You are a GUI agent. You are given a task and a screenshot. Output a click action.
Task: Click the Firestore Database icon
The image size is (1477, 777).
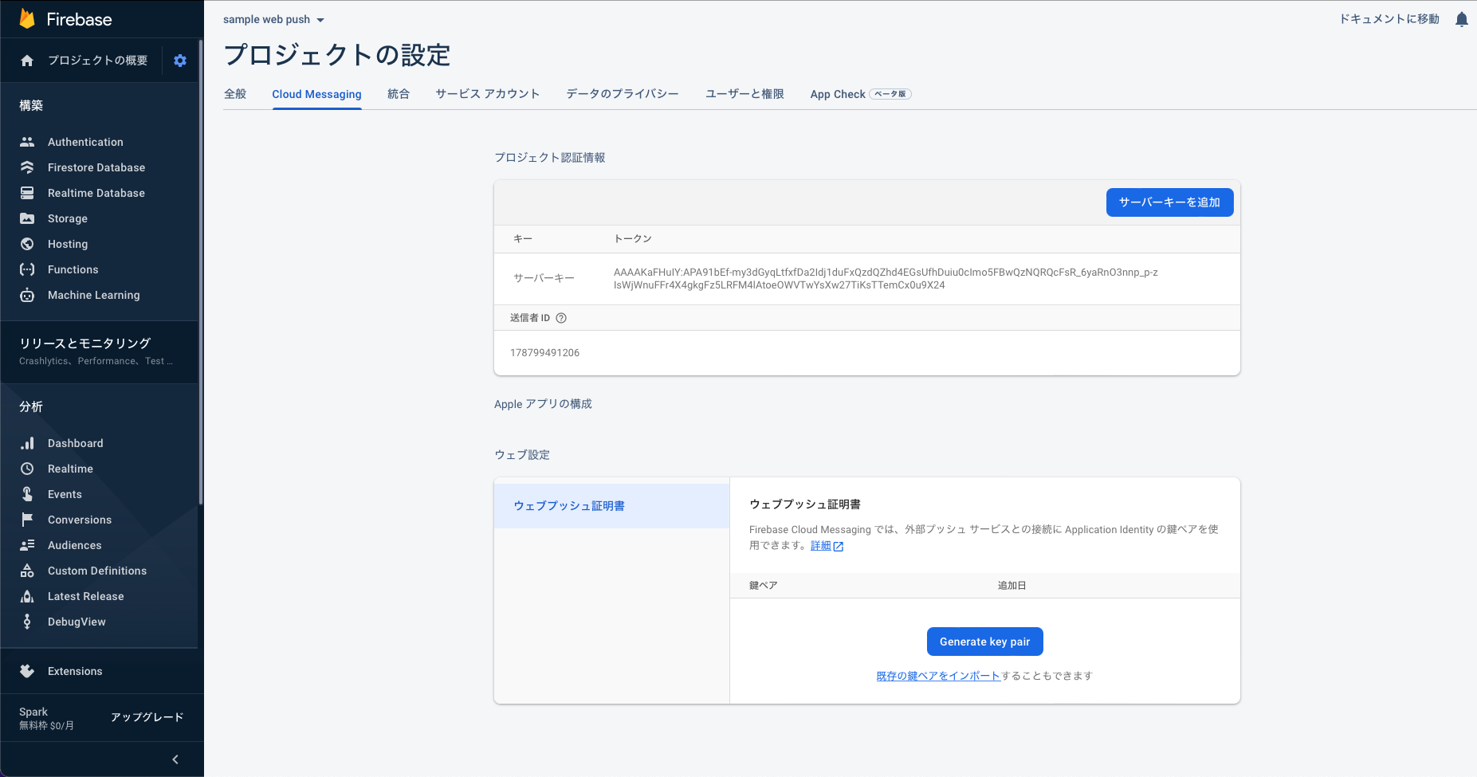(x=27, y=167)
